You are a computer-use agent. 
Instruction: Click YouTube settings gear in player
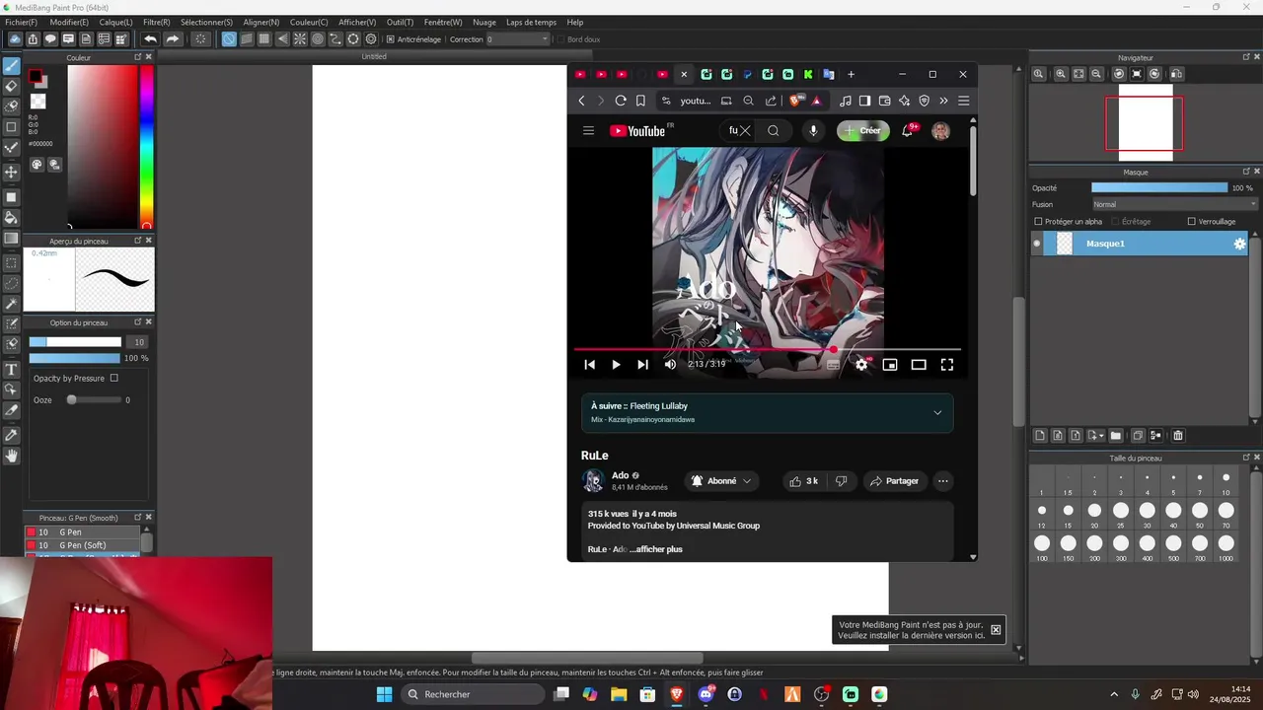pyautogui.click(x=861, y=365)
